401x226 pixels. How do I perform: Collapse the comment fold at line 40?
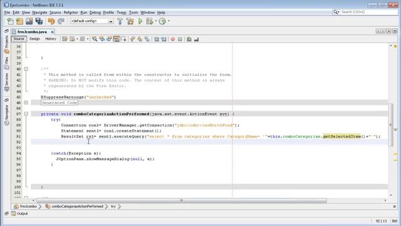point(26,69)
